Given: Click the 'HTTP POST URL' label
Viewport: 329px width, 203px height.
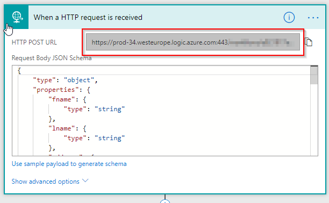Looking at the screenshot, I should tap(34, 42).
